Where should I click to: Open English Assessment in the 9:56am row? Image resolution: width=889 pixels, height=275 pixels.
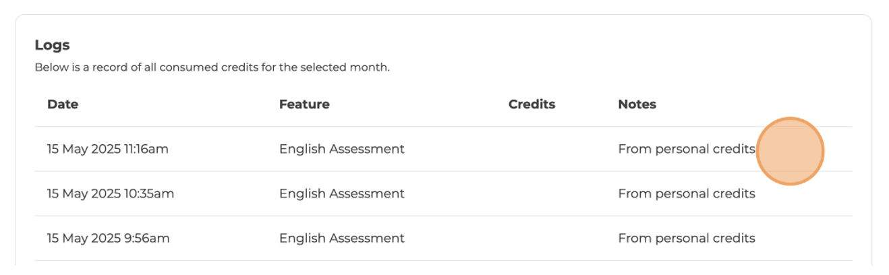tap(342, 238)
